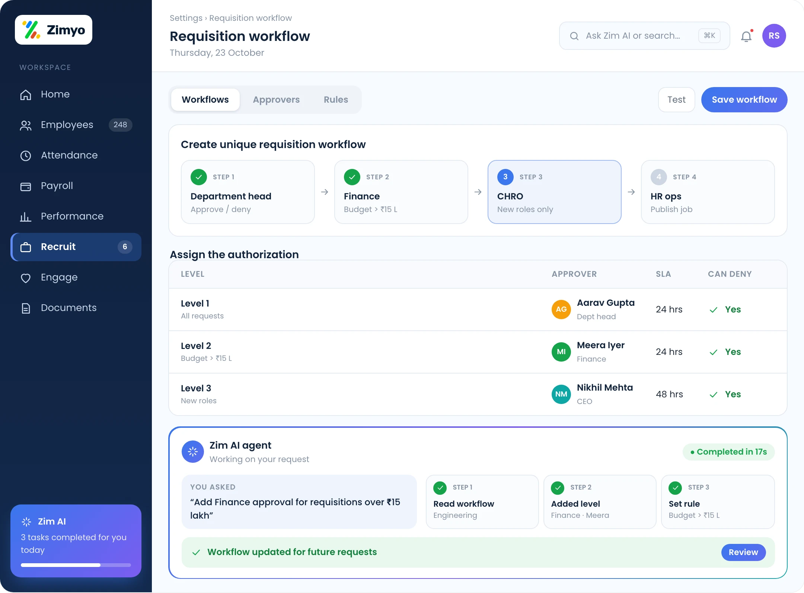Click the 248 Employees count badge

[x=120, y=125]
